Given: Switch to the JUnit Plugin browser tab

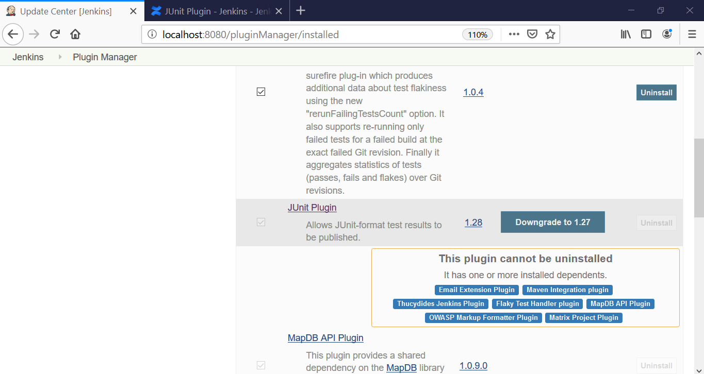Looking at the screenshot, I should point(217,11).
